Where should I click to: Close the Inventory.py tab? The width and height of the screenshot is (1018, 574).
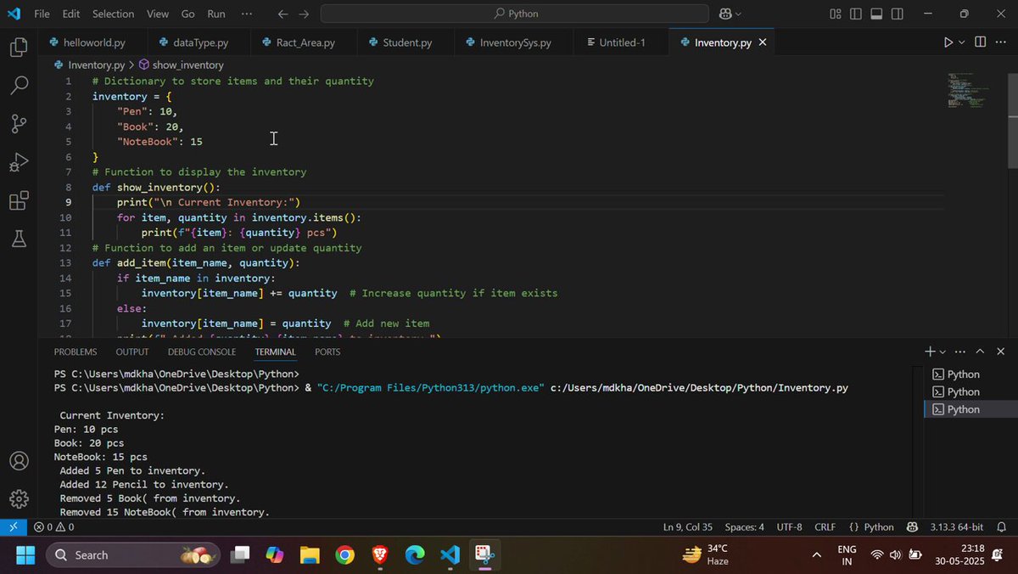763,42
